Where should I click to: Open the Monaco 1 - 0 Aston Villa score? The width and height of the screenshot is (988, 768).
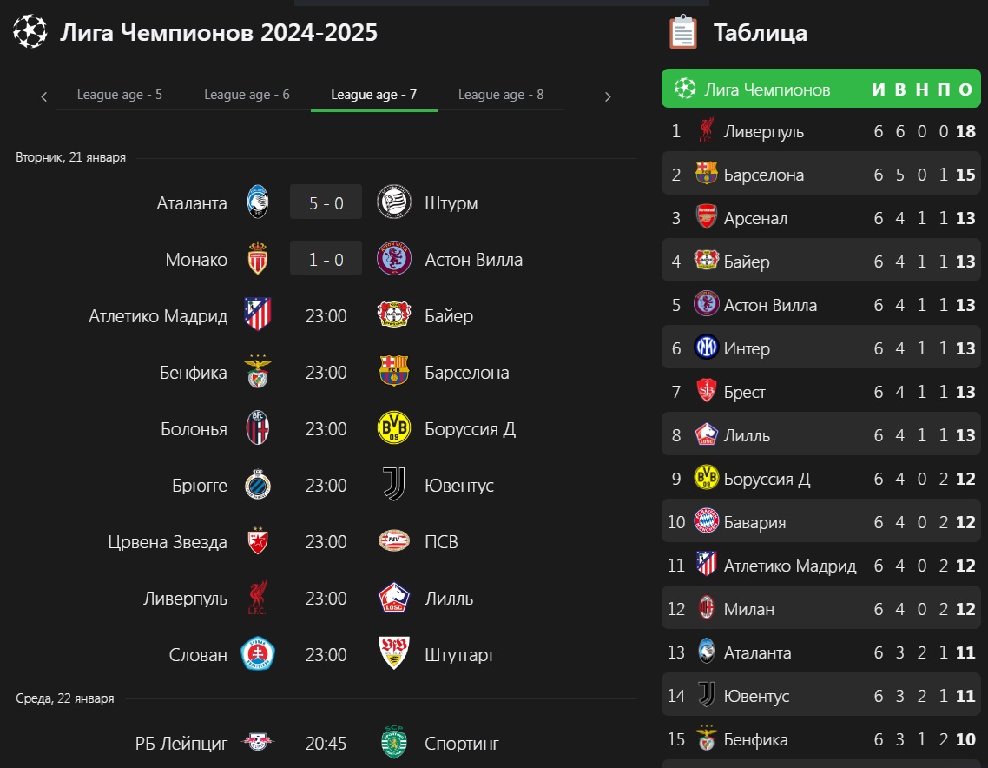tap(326, 260)
